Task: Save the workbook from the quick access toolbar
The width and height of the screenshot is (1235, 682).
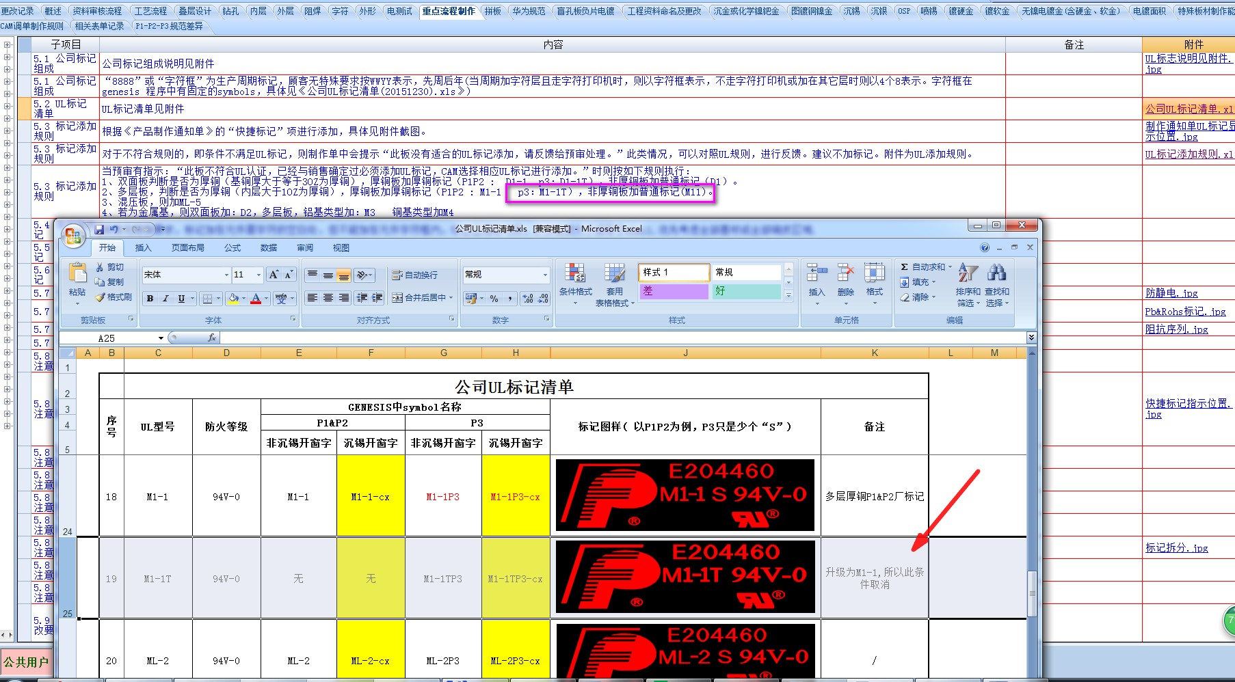Action: pos(99,230)
